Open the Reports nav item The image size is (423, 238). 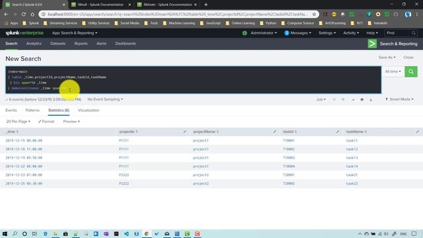coord(81,44)
